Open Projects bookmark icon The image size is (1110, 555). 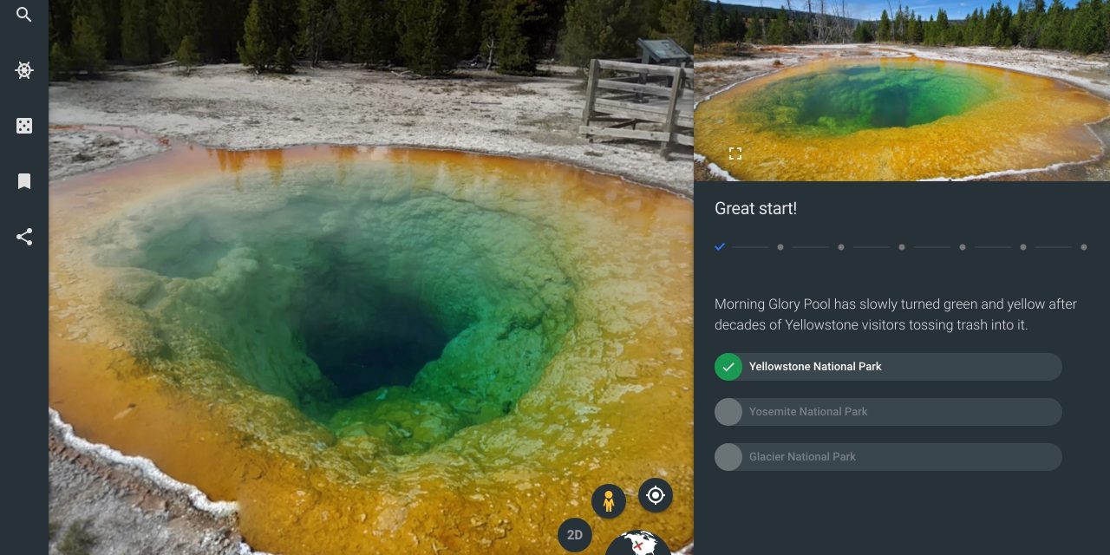pyautogui.click(x=24, y=181)
